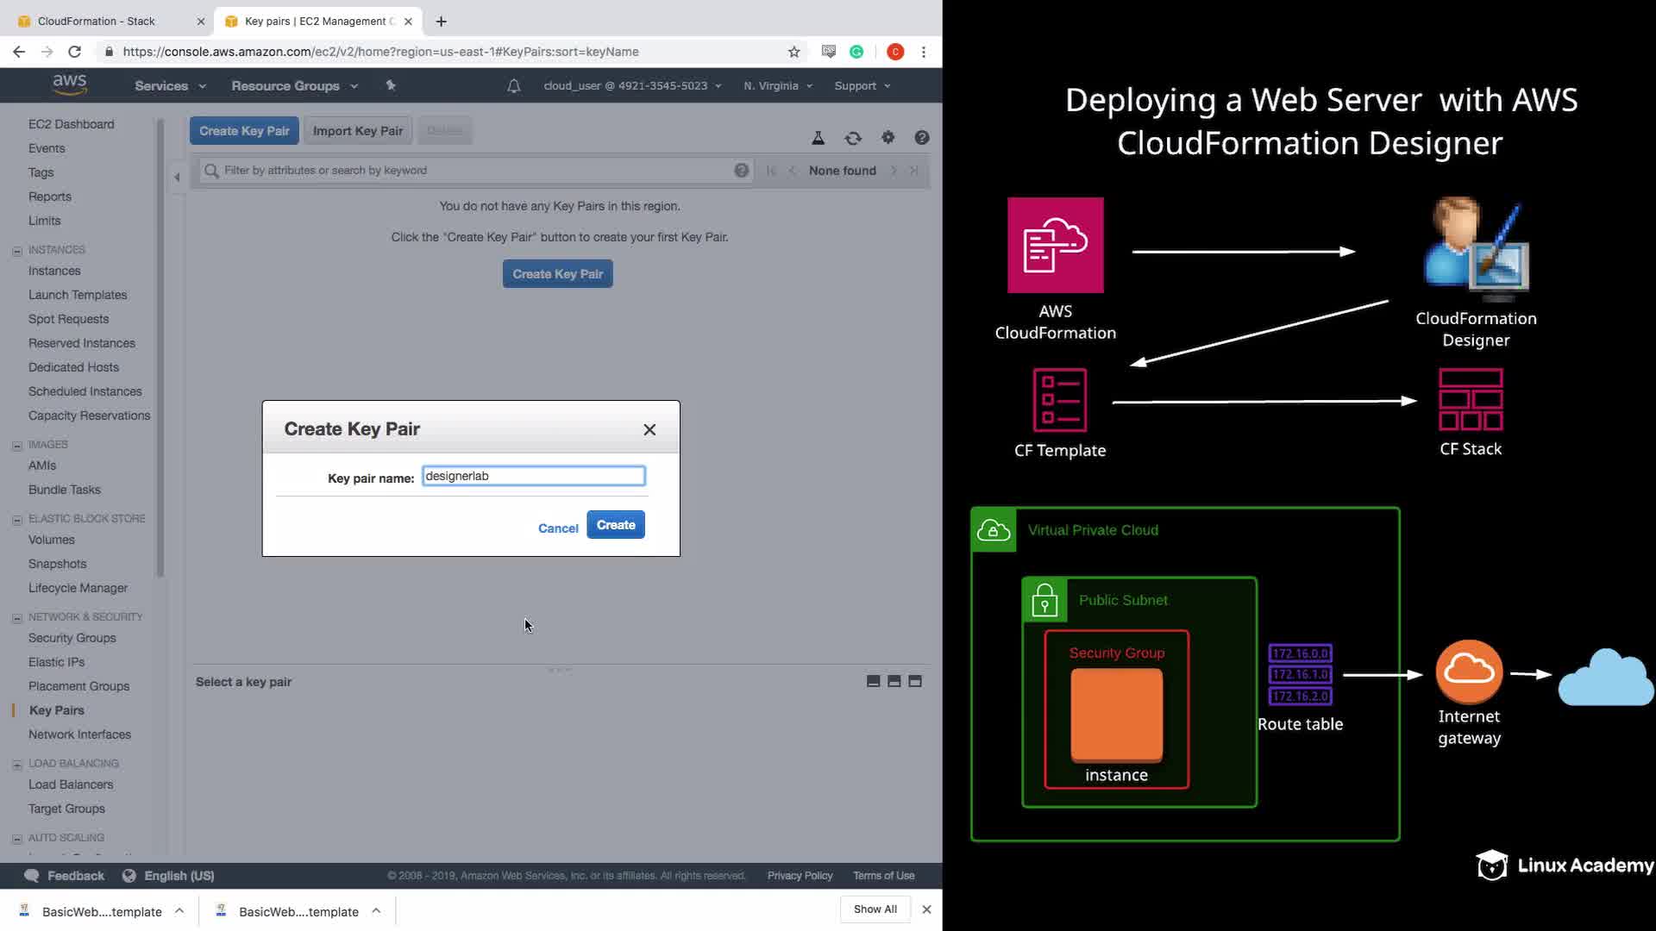Open the N. Virginia region dropdown

click(777, 86)
